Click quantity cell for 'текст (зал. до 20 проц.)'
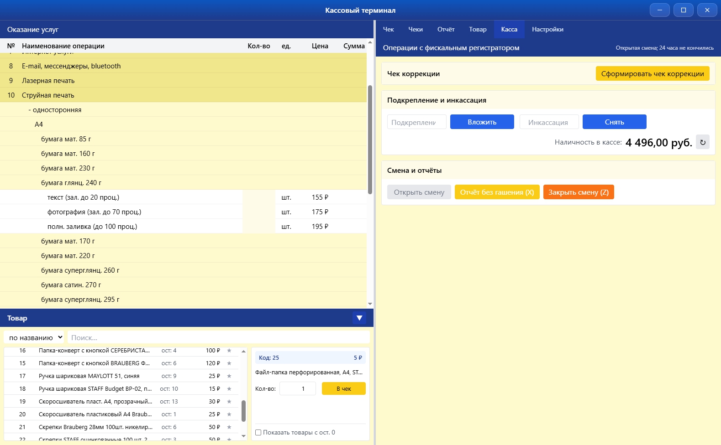This screenshot has width=721, height=445. point(259,197)
